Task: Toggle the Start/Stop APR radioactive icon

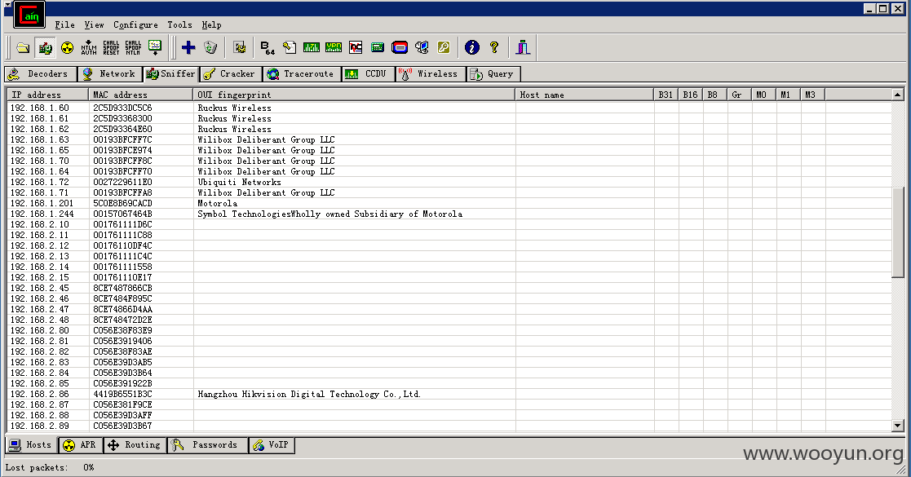Action: (68, 47)
